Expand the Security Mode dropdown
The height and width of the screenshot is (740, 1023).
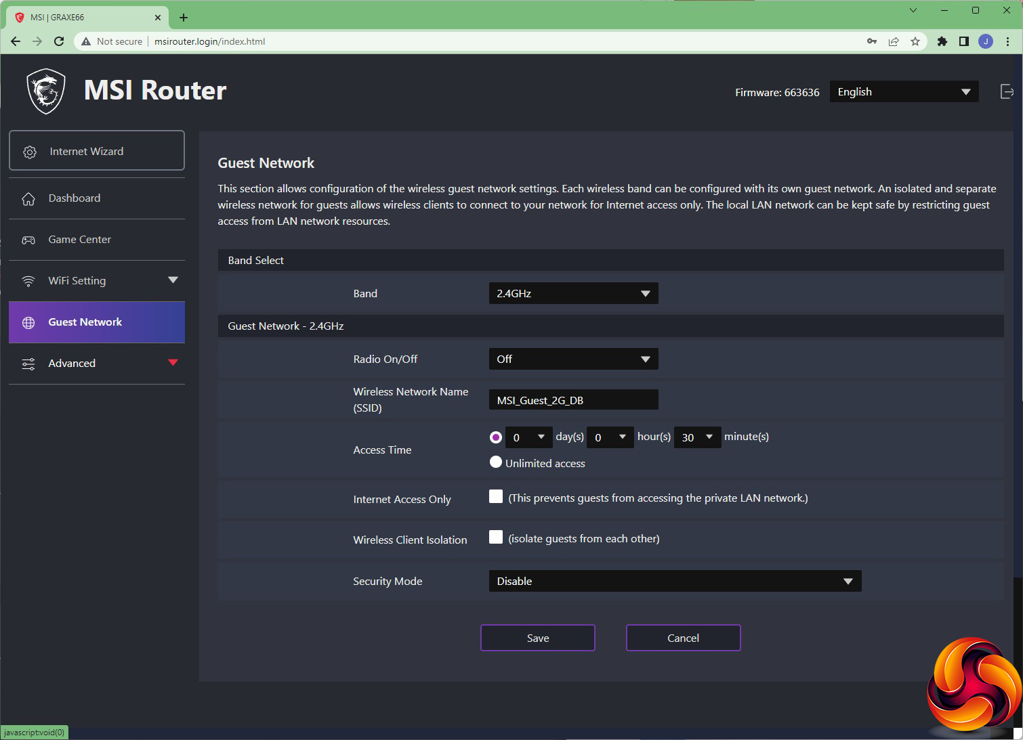tap(675, 581)
